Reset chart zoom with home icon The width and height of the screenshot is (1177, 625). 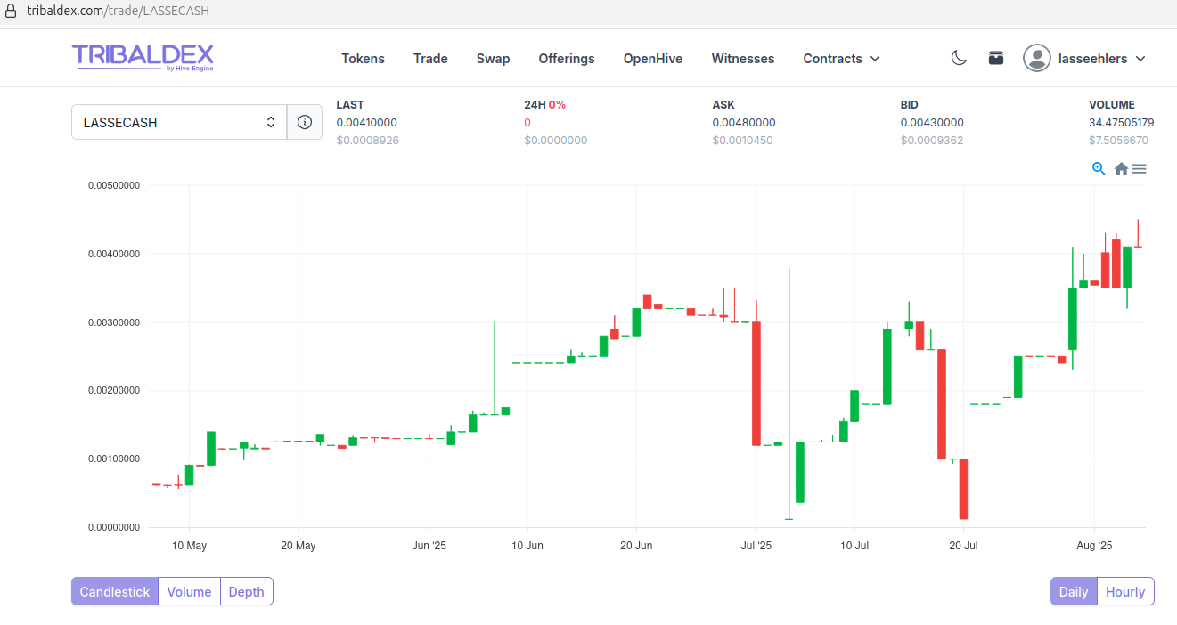[1121, 168]
